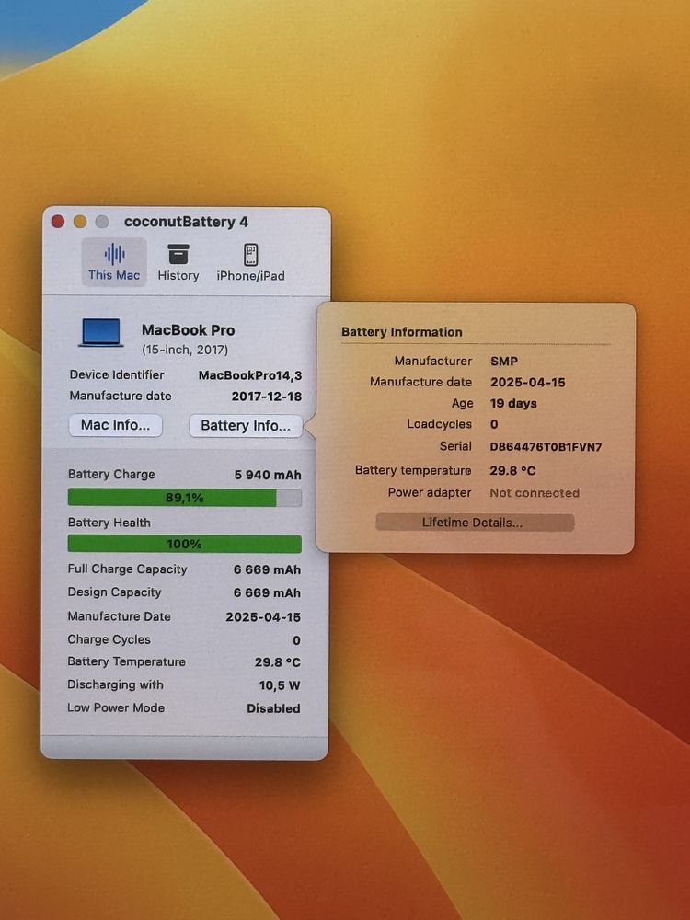690x920 pixels.
Task: Click the Battery Info... button
Action: tap(246, 425)
